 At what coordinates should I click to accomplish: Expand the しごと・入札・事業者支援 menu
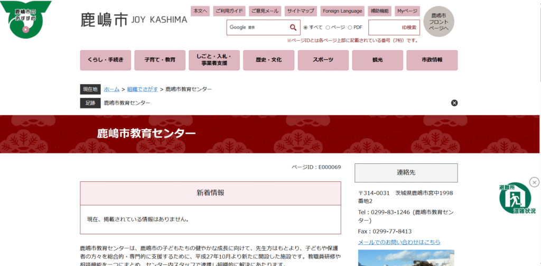pyautogui.click(x=214, y=60)
